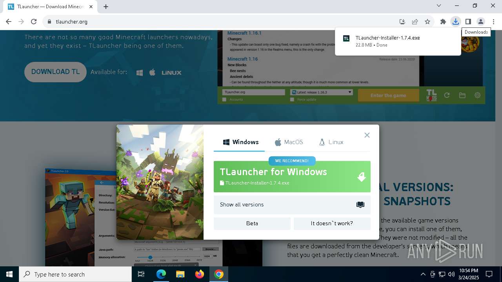This screenshot has width=502, height=282.
Task: Click the download arrow on green banner
Action: click(362, 177)
